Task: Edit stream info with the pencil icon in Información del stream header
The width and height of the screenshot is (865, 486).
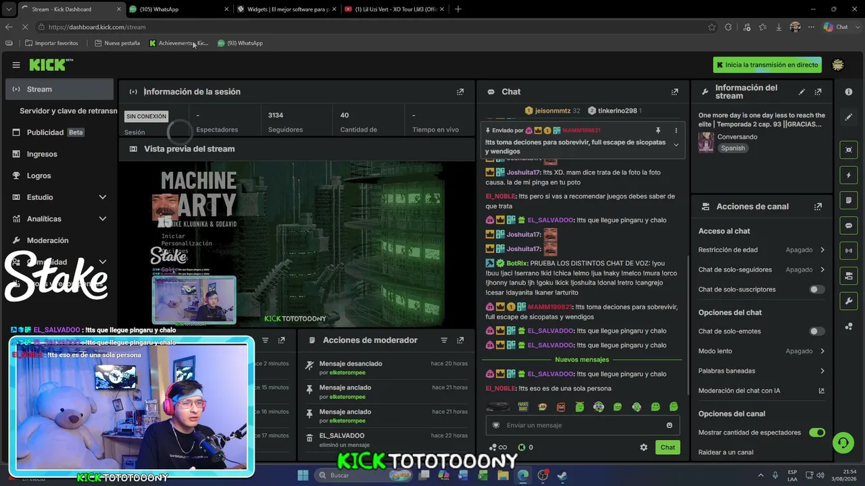Action: tap(801, 92)
